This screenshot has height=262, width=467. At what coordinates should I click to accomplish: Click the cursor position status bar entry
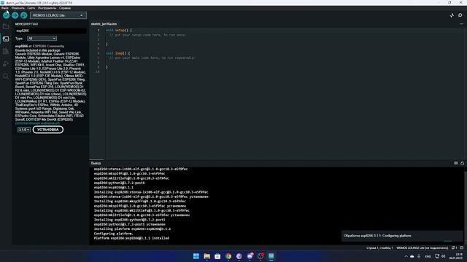[x=379, y=247]
